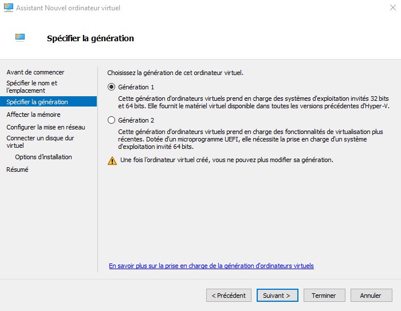Viewport: 401px width, 311px height.
Task: Jump to Affecter la mémoire step
Action: pos(33,115)
